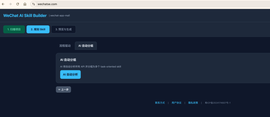The image size is (270, 117).
Task: Click the WeChat AI Skill Builder title
Action: coord(25,16)
